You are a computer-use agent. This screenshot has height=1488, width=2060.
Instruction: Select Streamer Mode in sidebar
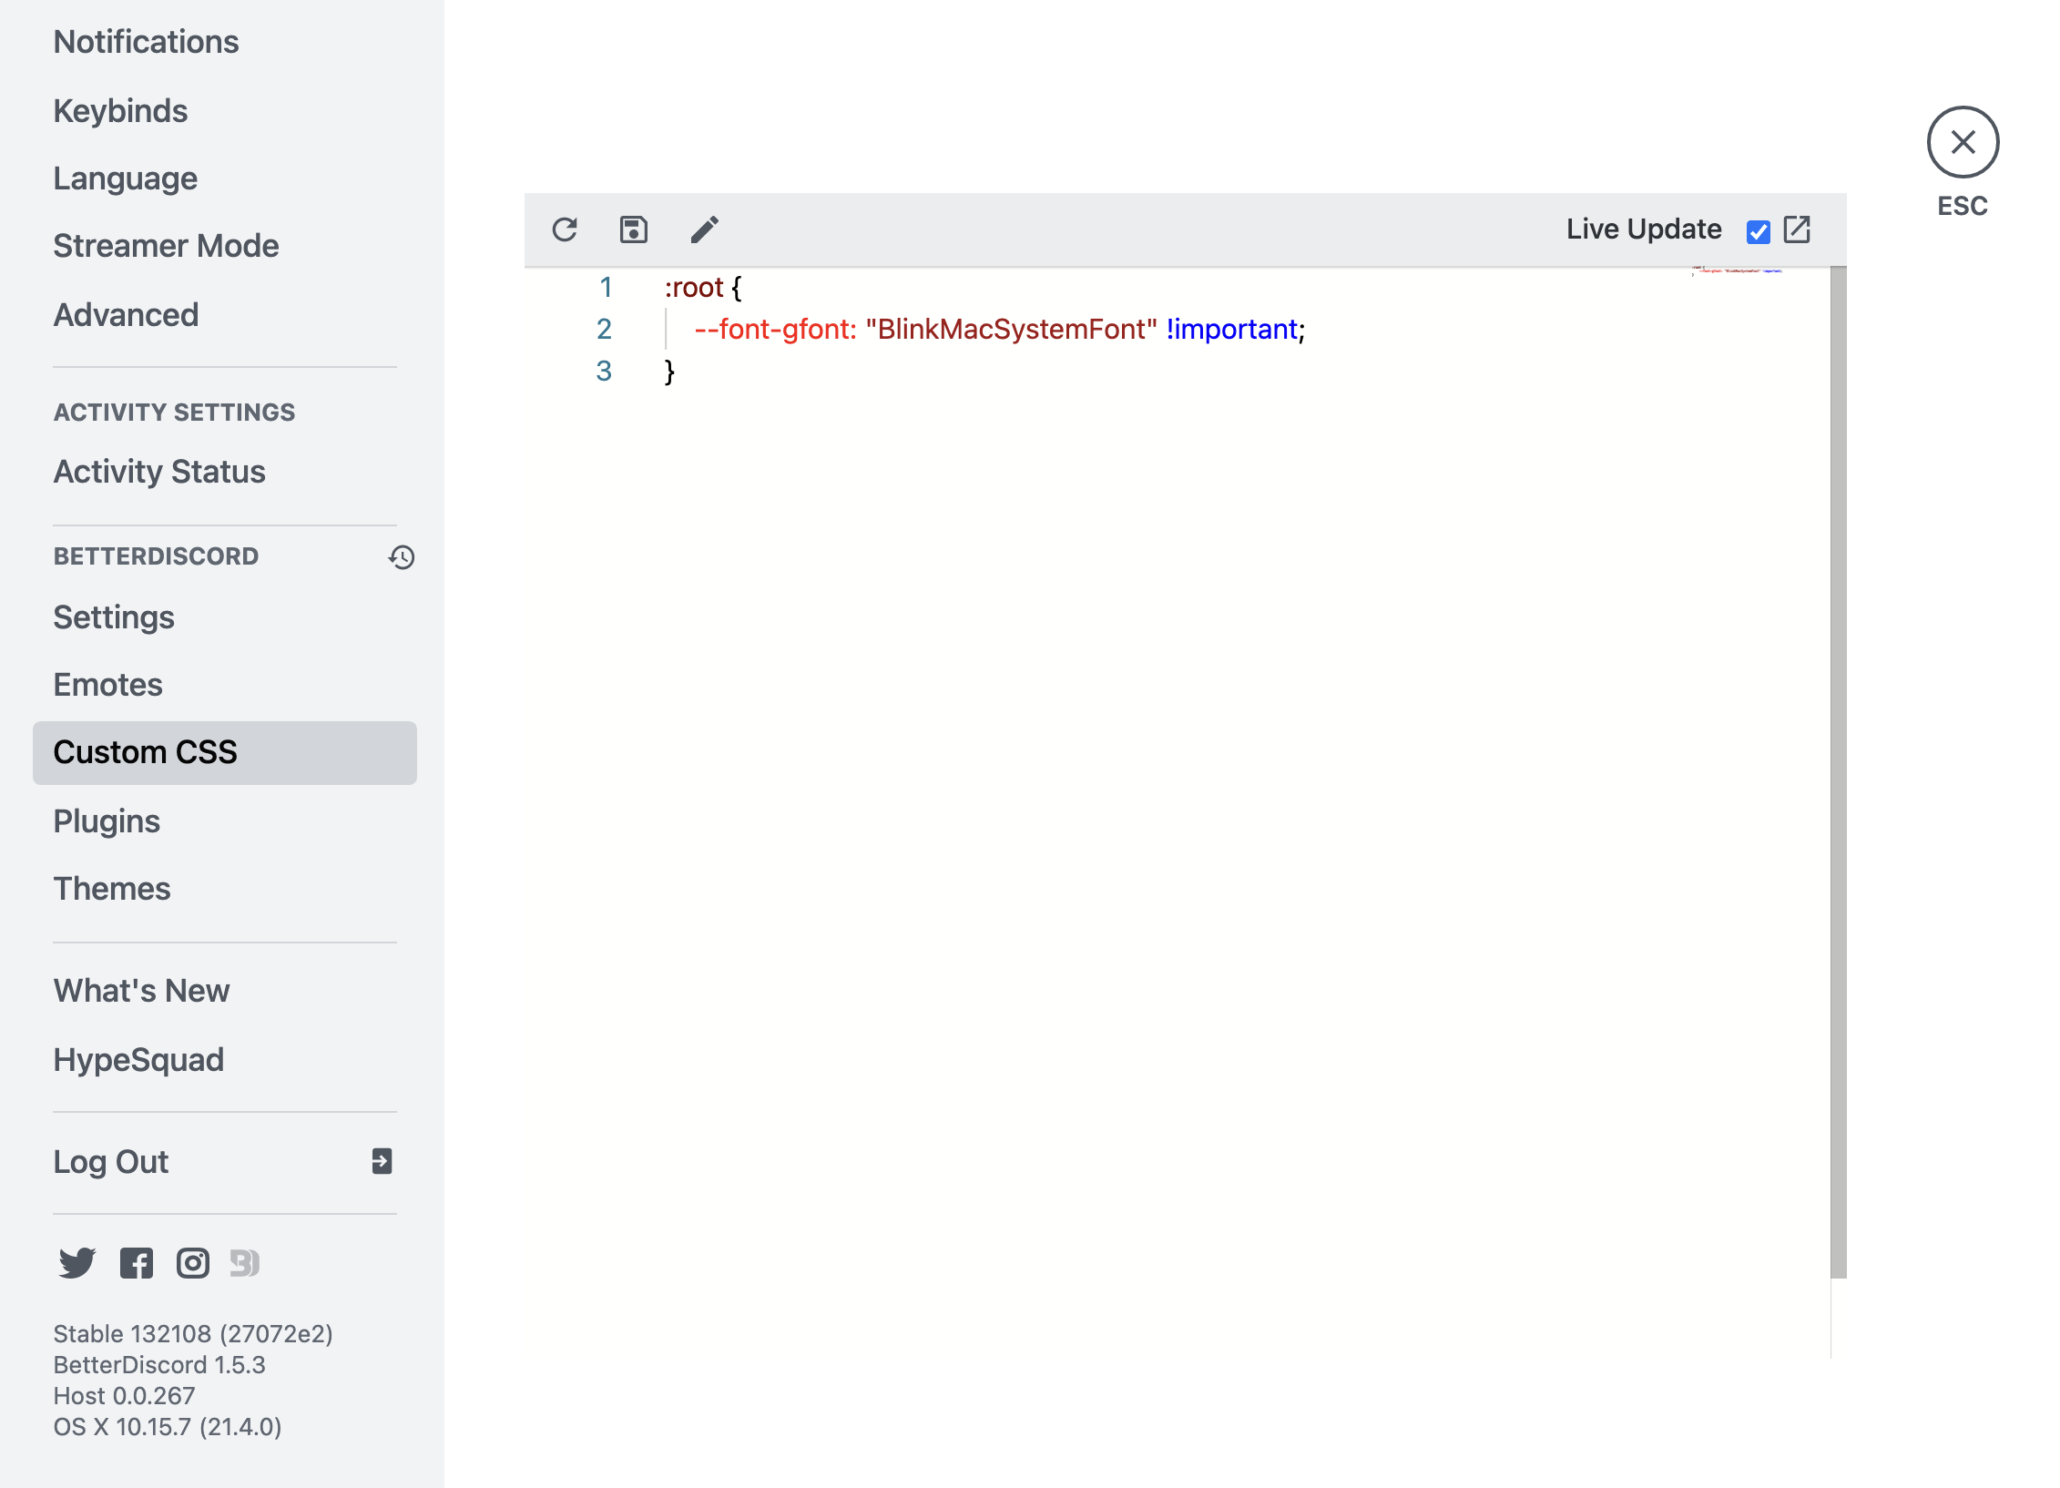(x=166, y=246)
